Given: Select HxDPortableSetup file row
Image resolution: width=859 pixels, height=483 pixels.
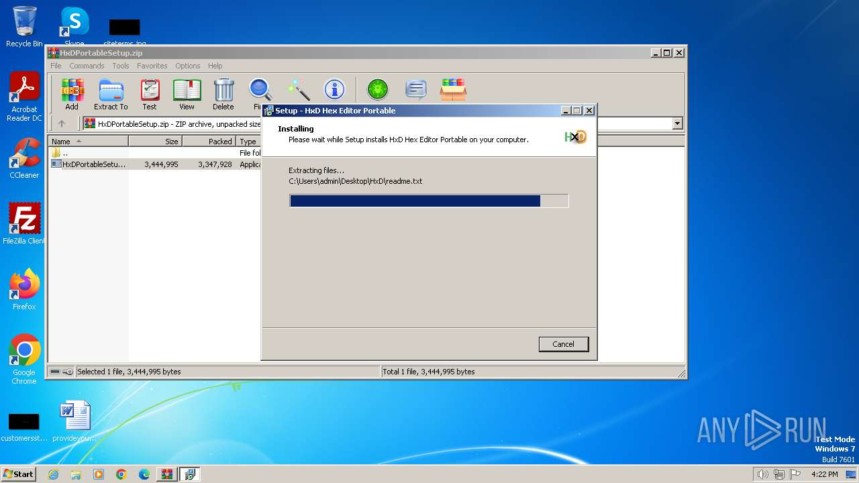Looking at the screenshot, I should [156, 164].
